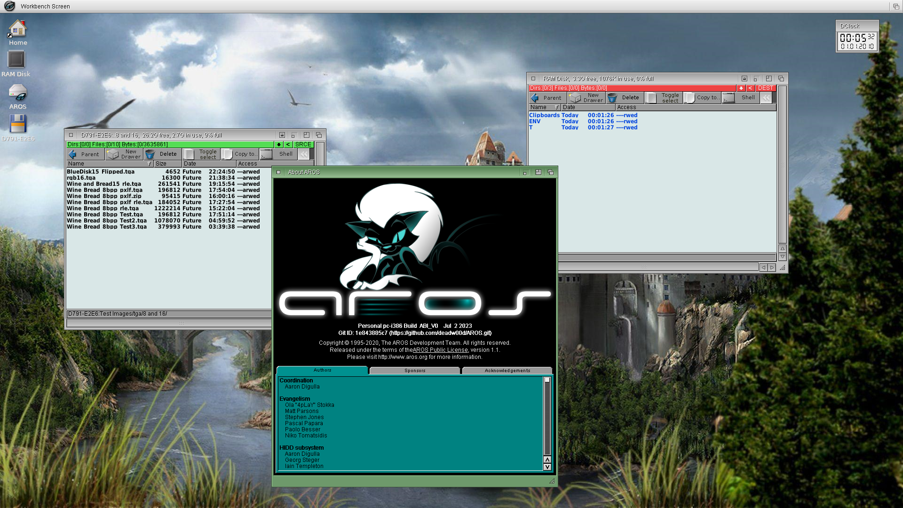
Task: Click lock gadget in RAM Disk window title bar
Action: tap(745, 79)
